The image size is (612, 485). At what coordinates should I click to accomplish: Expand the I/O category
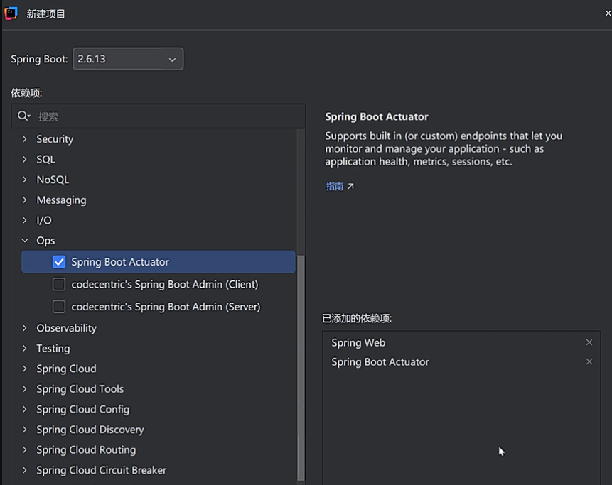(25, 220)
